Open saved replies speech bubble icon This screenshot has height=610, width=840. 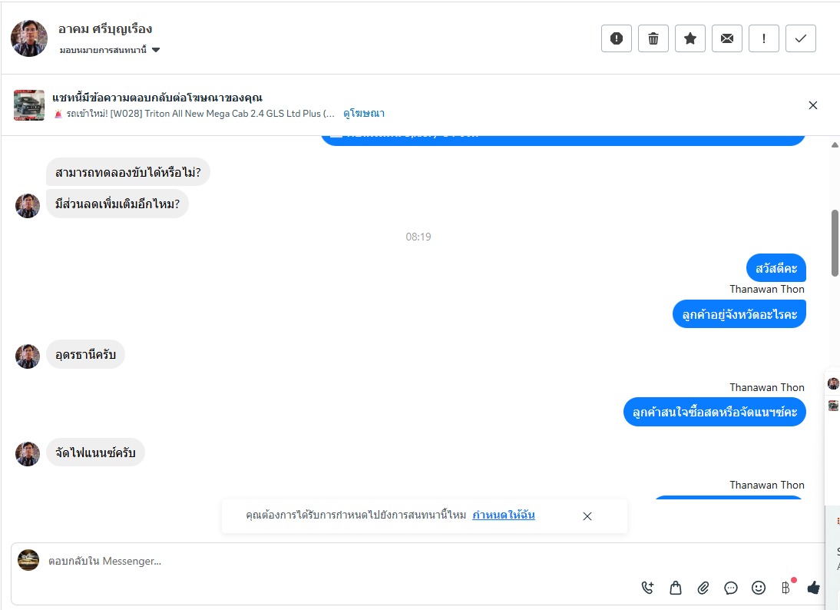(x=731, y=588)
